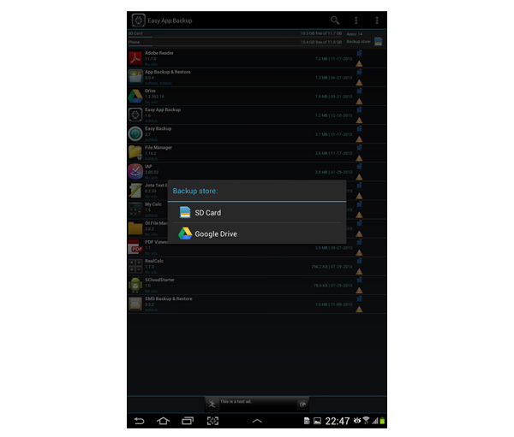
Task: Tap the 22:47 clock in status bar
Action: click(x=338, y=421)
